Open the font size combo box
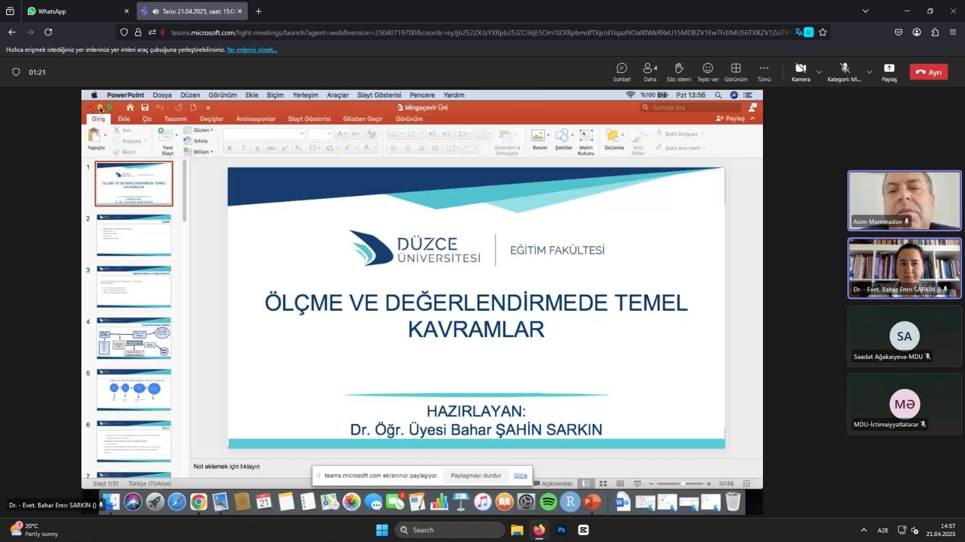Screen dimensions: 965x542 coord(320,134)
